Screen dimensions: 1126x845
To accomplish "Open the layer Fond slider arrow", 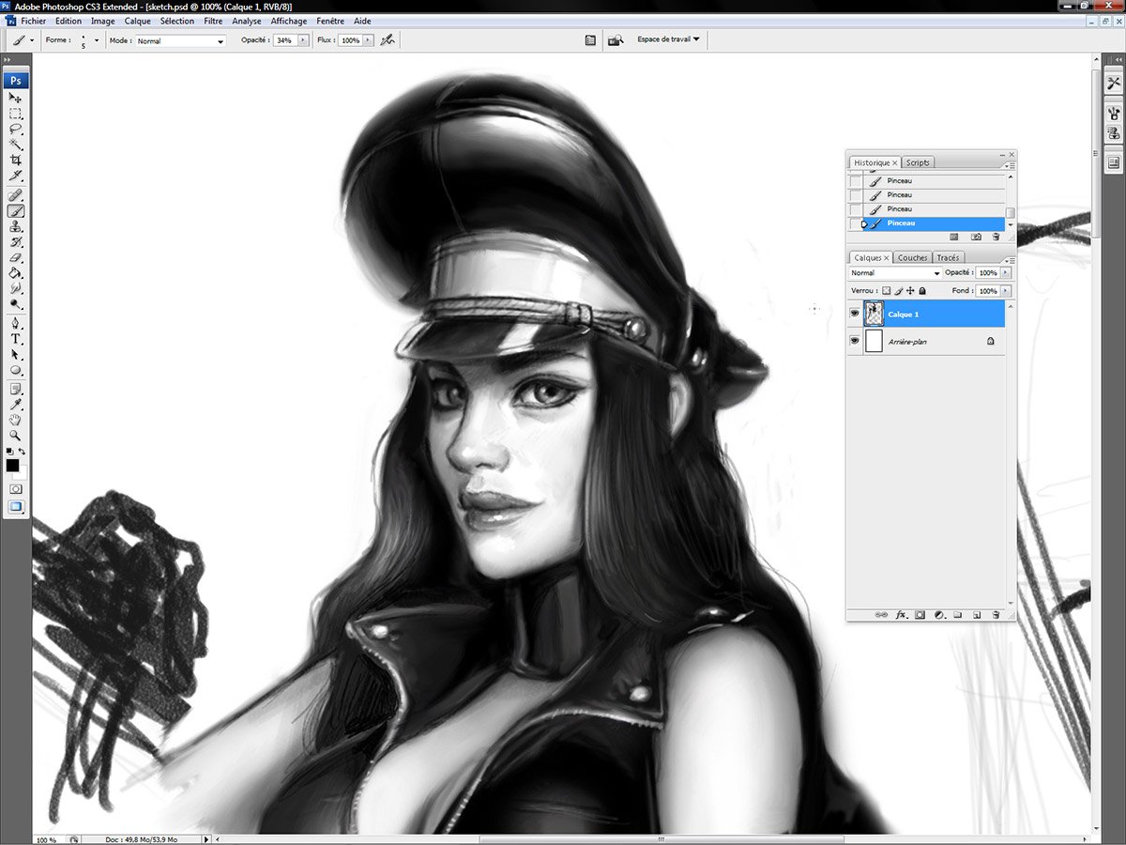I will tap(1006, 291).
